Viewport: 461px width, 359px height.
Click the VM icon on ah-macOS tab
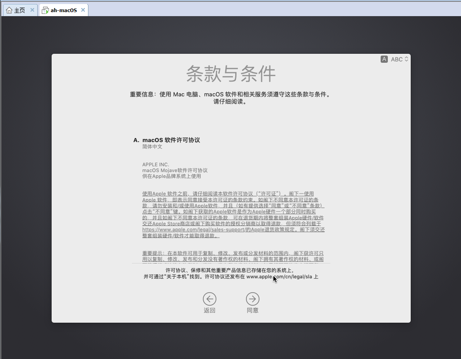coord(45,10)
